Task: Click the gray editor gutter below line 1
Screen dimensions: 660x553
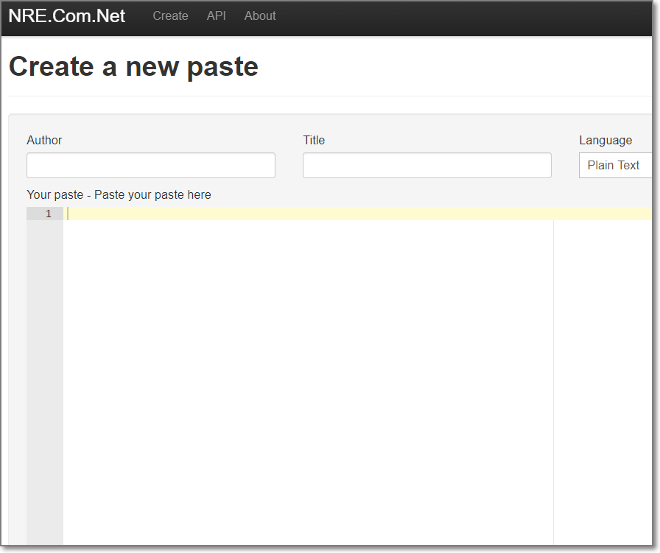Action: tap(44, 368)
